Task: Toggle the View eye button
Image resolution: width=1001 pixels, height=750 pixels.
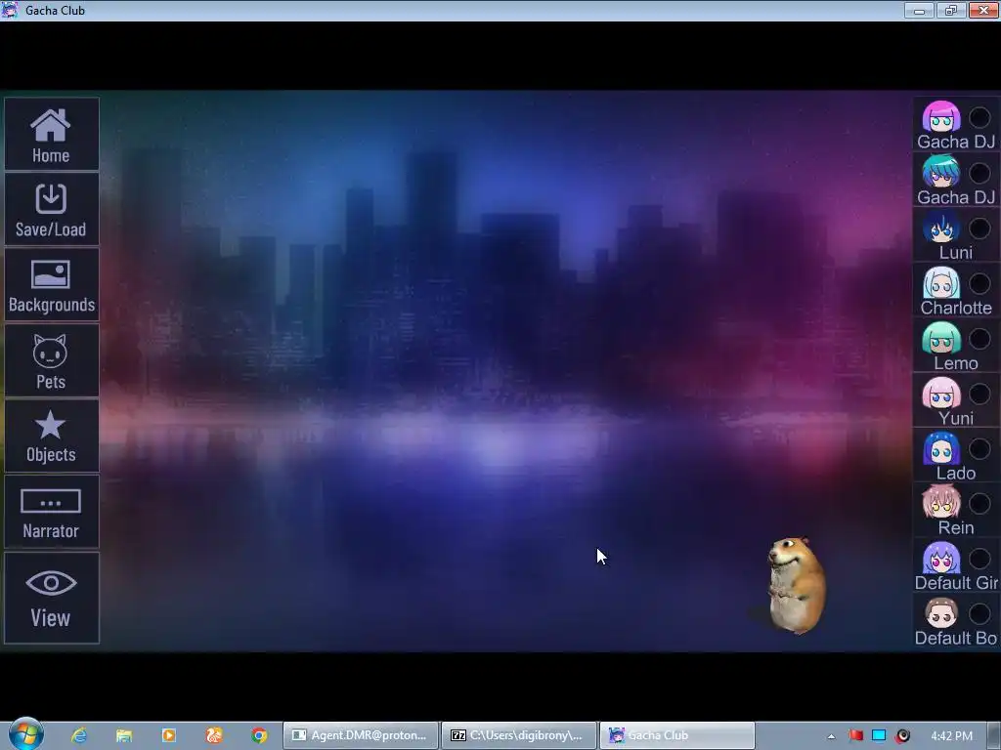Action: pyautogui.click(x=51, y=598)
